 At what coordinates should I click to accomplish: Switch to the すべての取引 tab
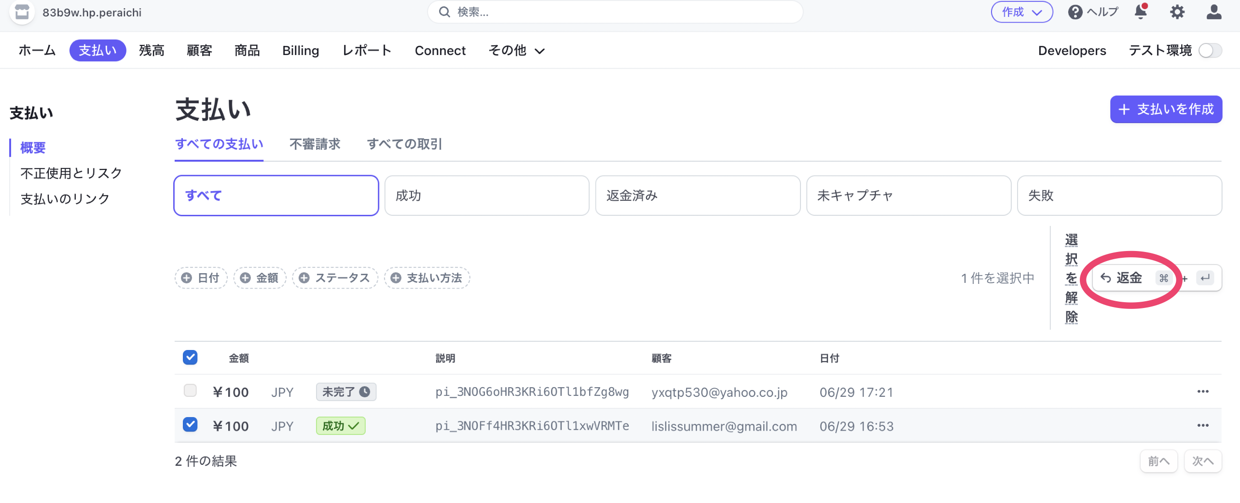(404, 144)
